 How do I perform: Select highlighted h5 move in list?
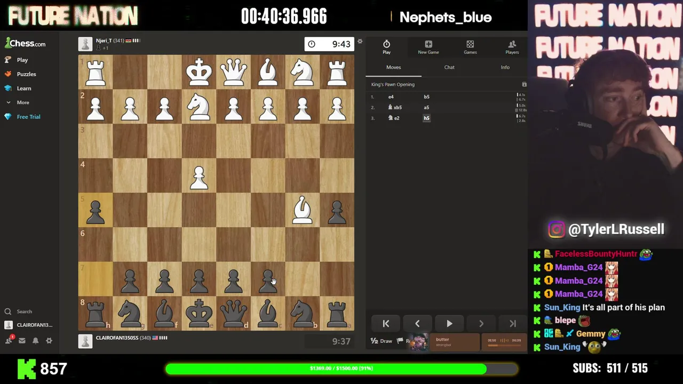click(x=426, y=118)
